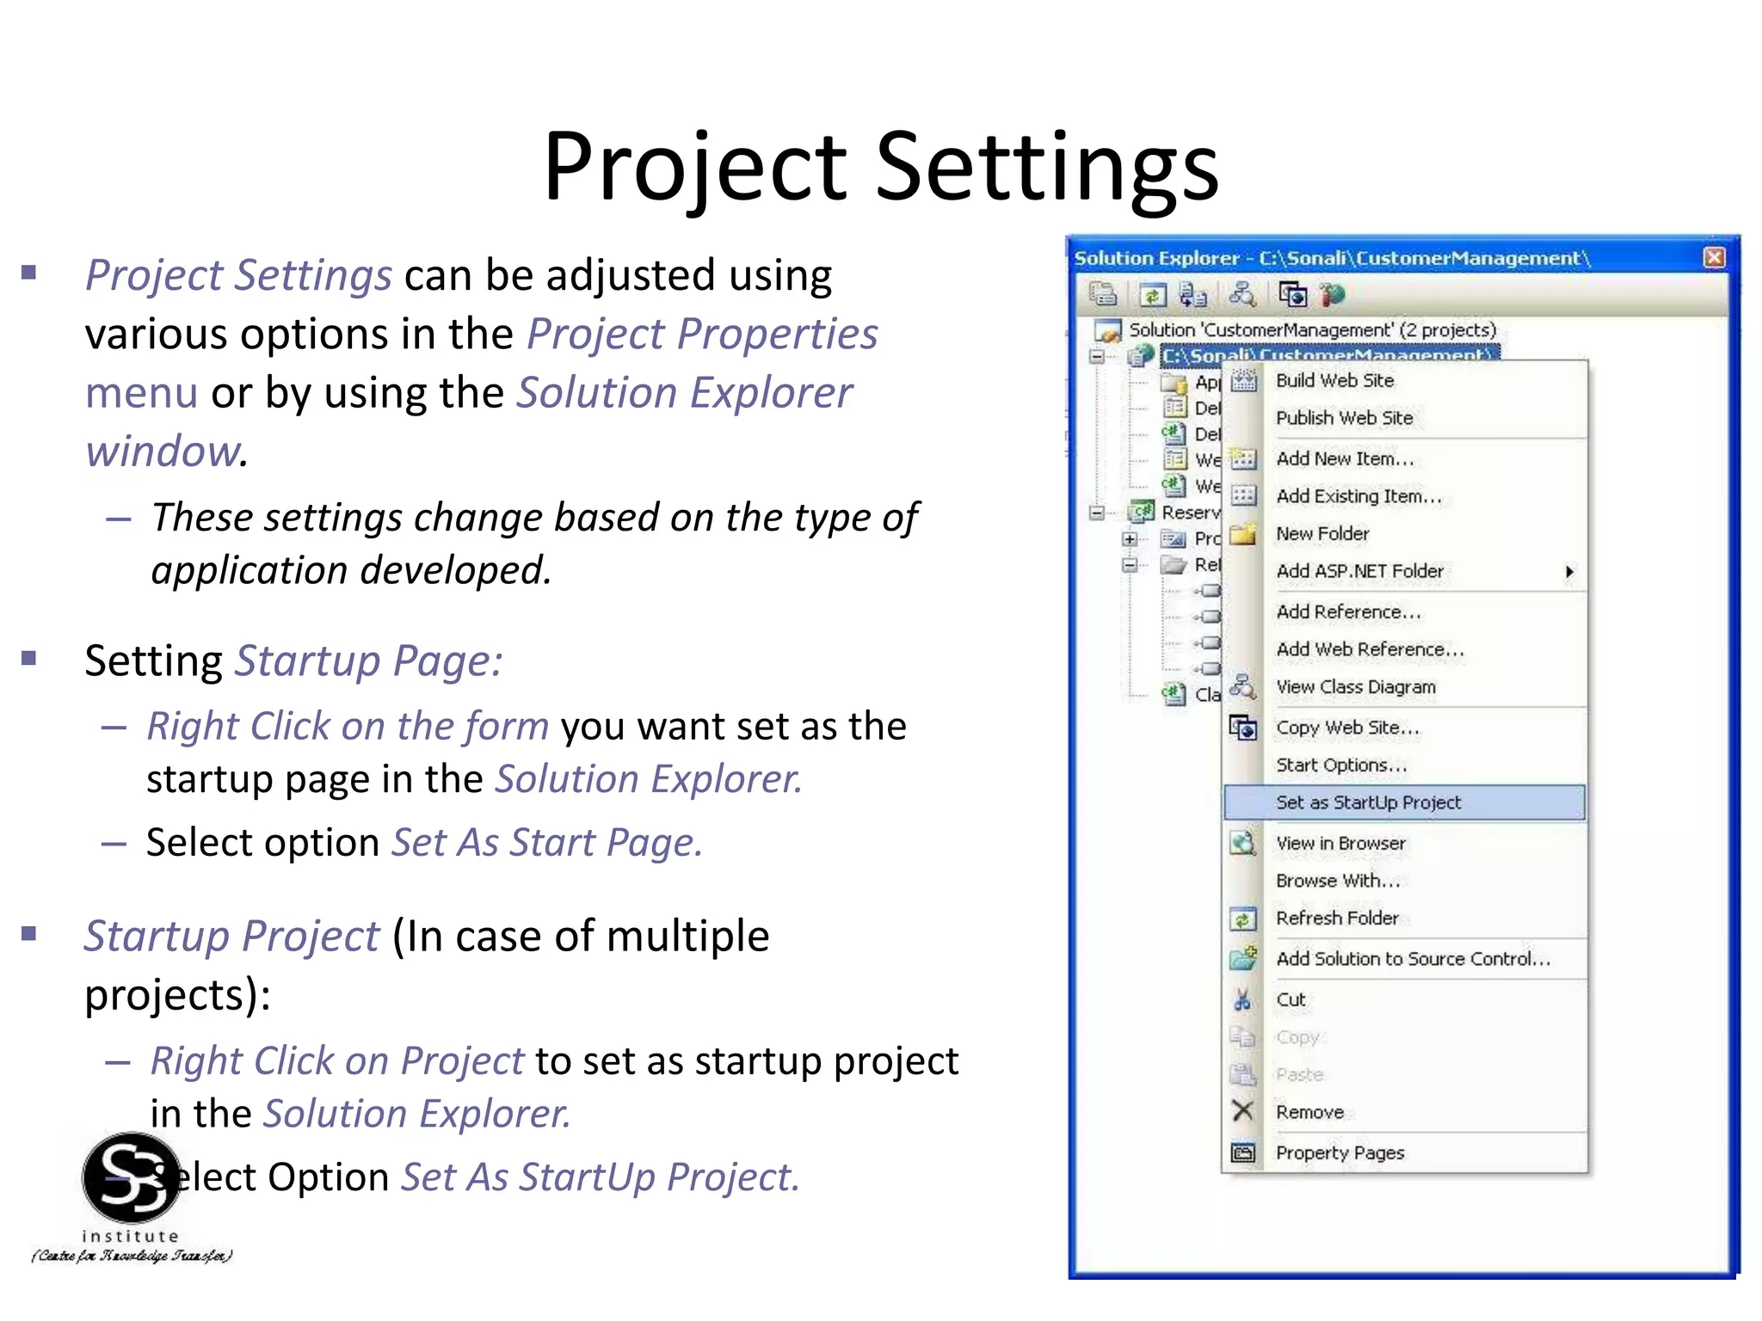Click the New Folder menu icon
The image size is (1762, 1321).
pos(1243,534)
